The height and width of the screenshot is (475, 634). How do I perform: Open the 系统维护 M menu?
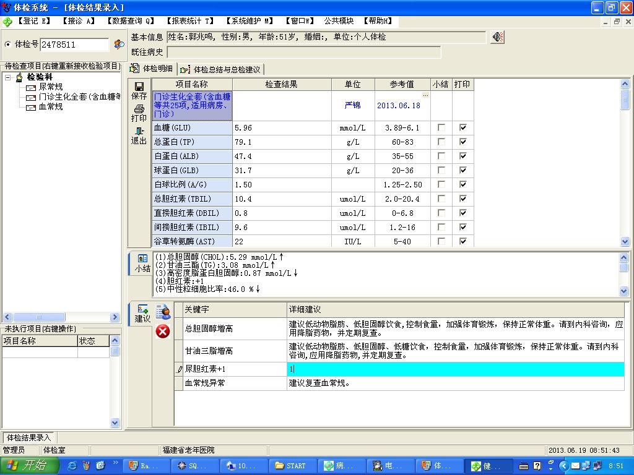[250, 21]
